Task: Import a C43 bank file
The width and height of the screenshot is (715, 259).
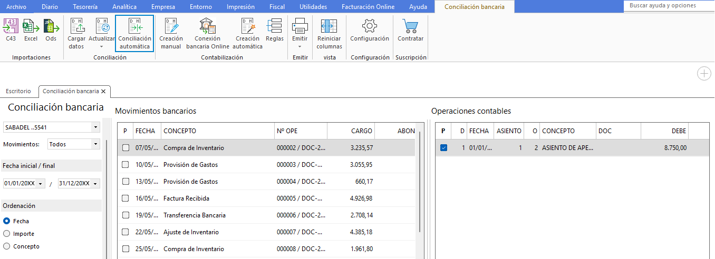Action: (11, 30)
